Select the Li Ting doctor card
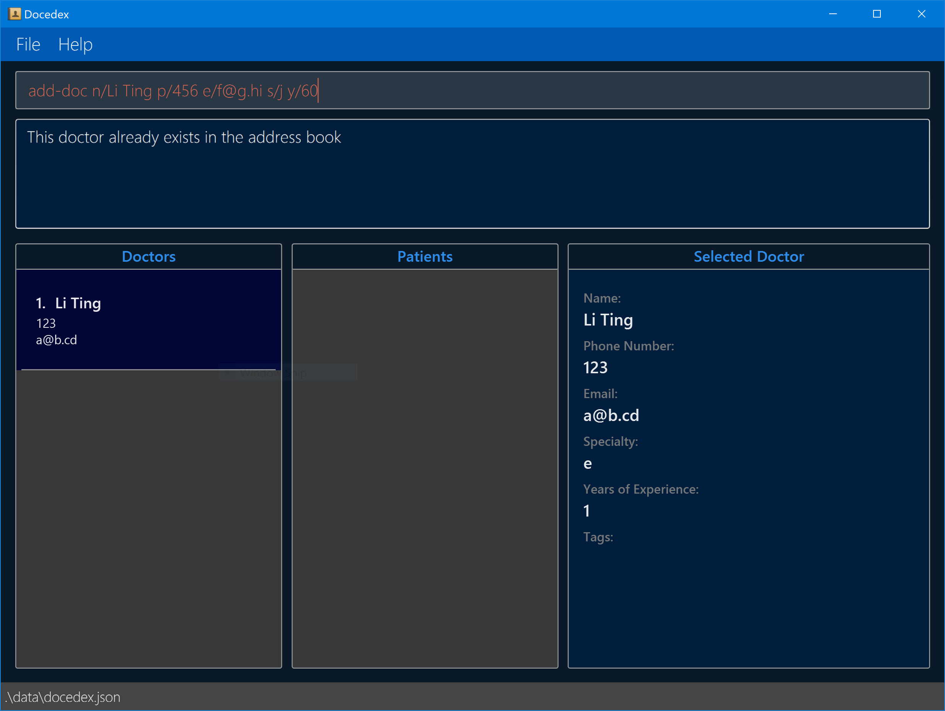Screen dimensions: 945x711 [x=148, y=319]
